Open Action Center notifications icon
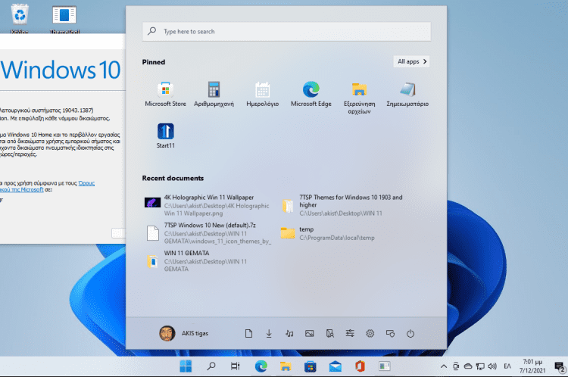The width and height of the screenshot is (568, 377). 560,367
